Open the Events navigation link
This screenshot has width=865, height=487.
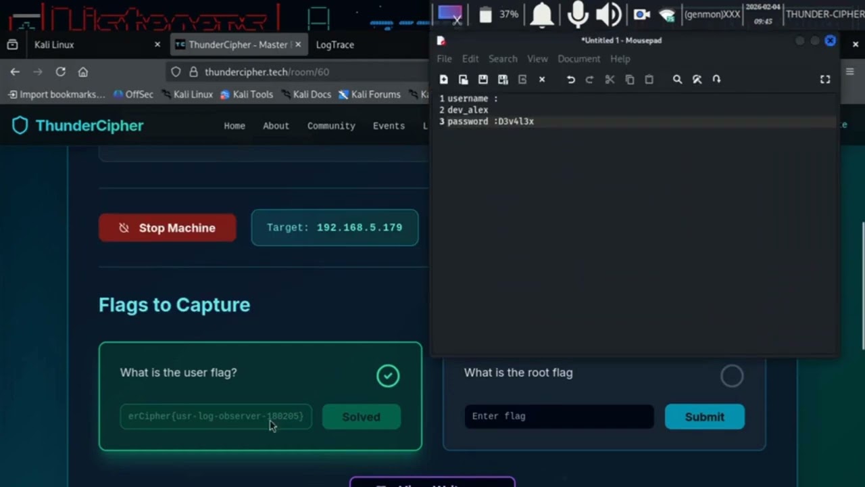(389, 126)
